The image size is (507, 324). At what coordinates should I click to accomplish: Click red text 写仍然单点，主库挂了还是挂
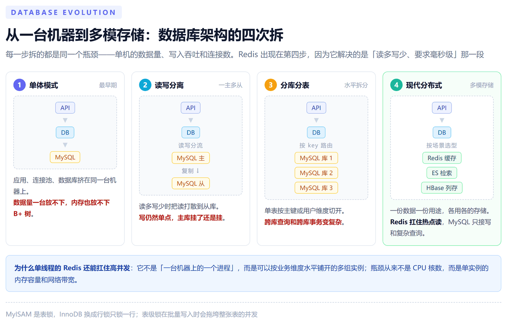(181, 217)
